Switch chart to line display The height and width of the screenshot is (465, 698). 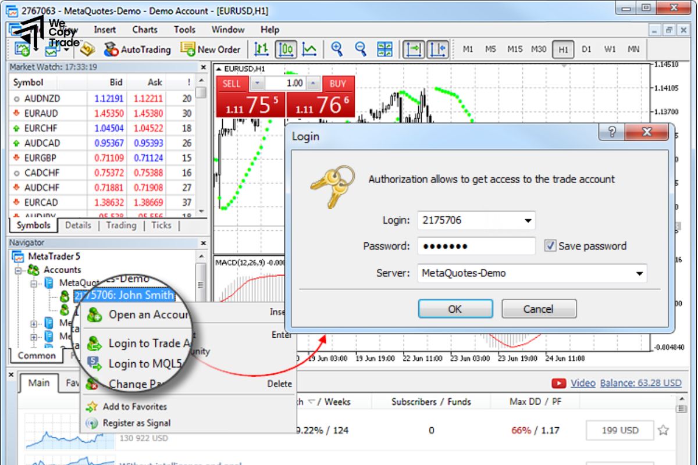coord(309,49)
